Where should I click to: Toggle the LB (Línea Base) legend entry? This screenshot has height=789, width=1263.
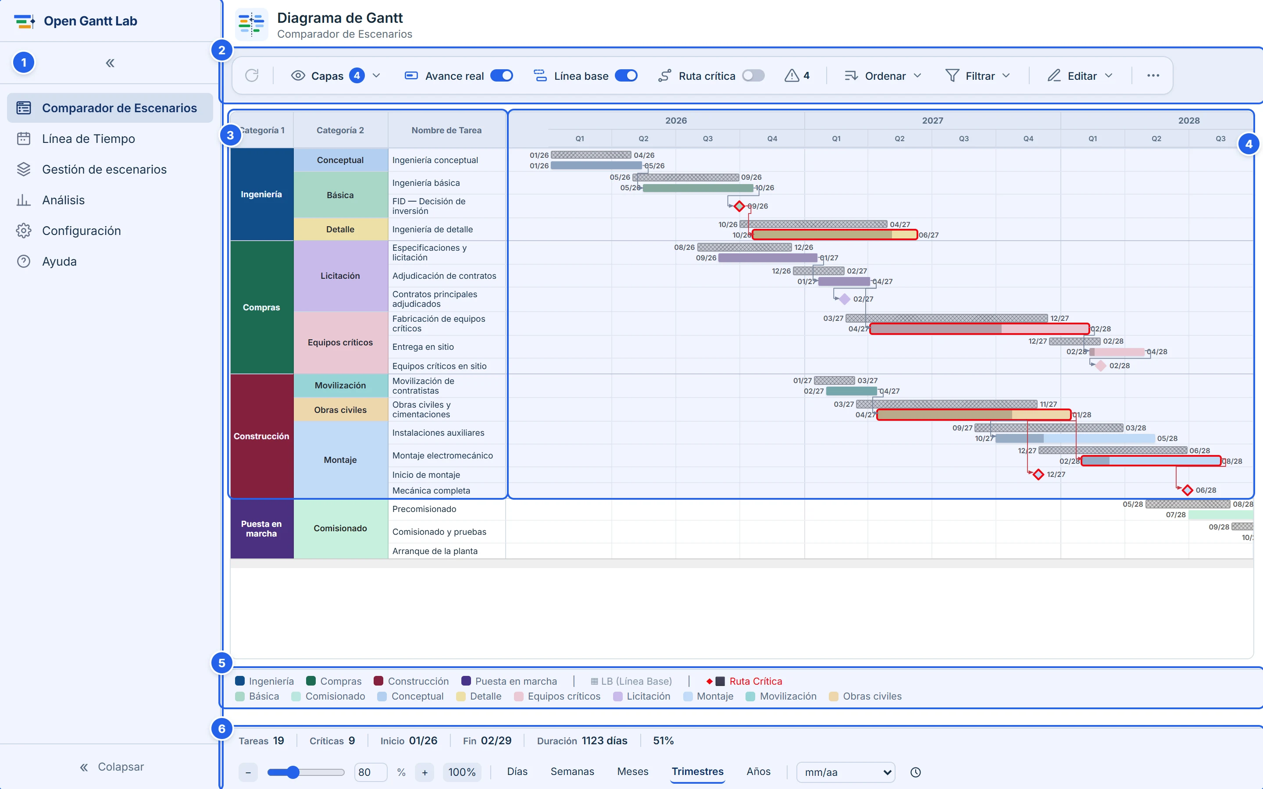click(631, 681)
